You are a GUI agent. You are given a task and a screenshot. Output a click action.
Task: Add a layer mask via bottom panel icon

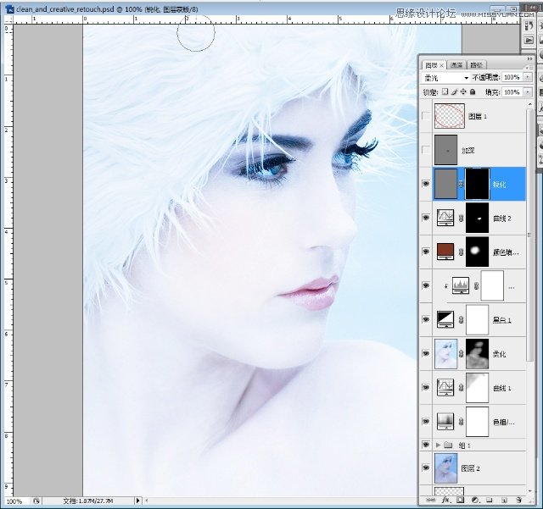(x=460, y=500)
